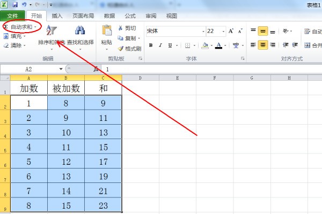Switch to the Data (数据) tab

[109, 16]
